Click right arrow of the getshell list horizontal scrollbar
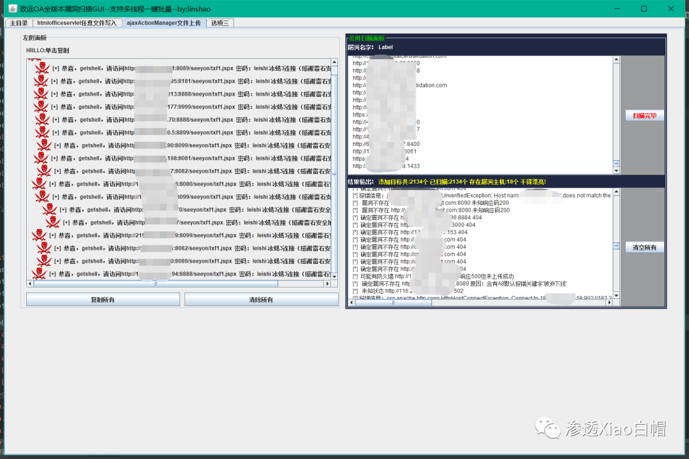This screenshot has height=459, width=689. pyautogui.click(x=327, y=284)
